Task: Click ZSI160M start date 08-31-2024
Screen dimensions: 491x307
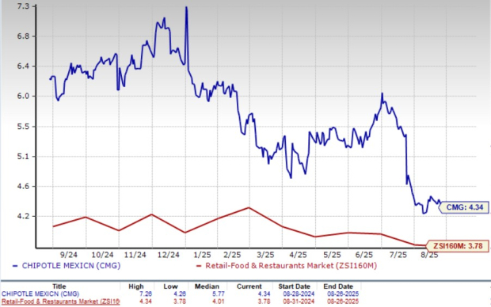Action: tap(298, 301)
